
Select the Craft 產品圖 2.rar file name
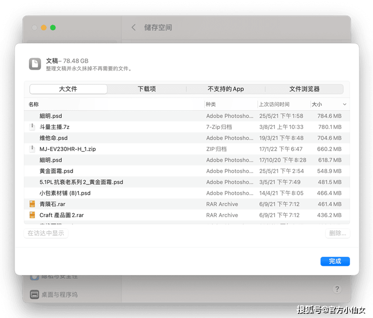pos(62,215)
